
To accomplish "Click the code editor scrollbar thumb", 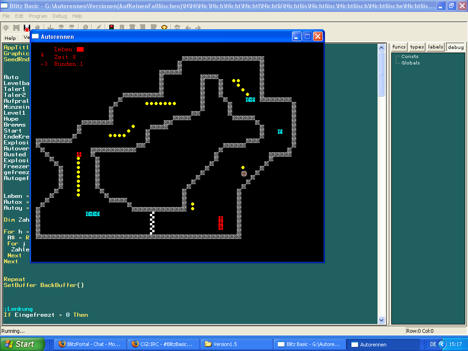I will [x=382, y=74].
